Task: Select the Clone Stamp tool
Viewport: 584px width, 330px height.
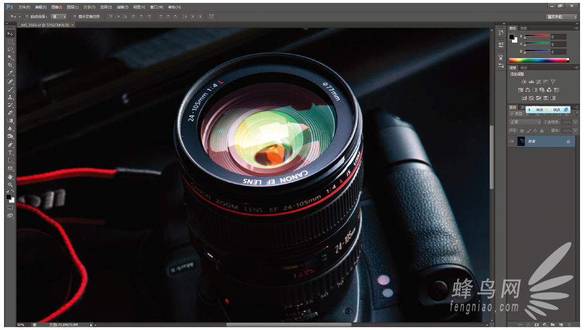Action: (x=10, y=97)
